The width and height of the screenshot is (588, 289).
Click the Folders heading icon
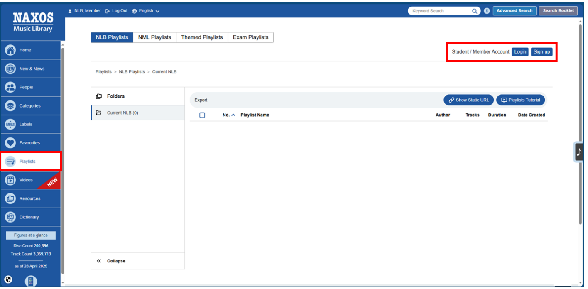point(99,96)
